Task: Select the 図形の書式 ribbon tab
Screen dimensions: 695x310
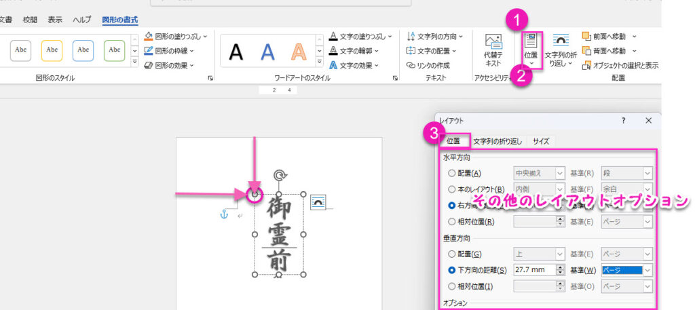Action: pos(119,20)
